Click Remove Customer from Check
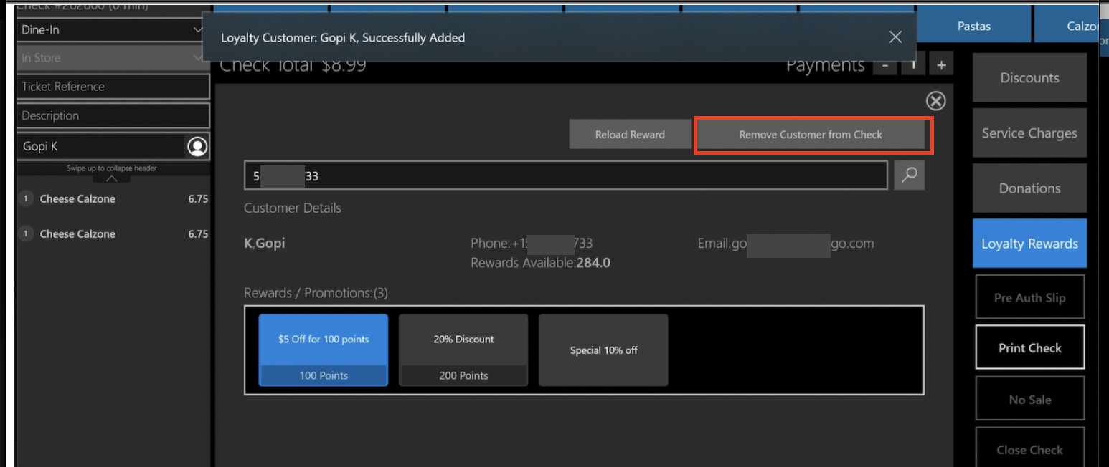Viewport: 1109px width, 467px height. pyautogui.click(x=811, y=135)
